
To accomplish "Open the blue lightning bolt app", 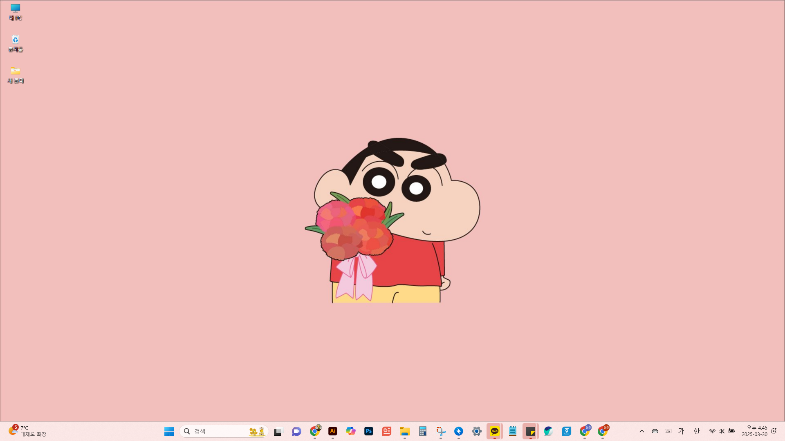I will (x=459, y=431).
